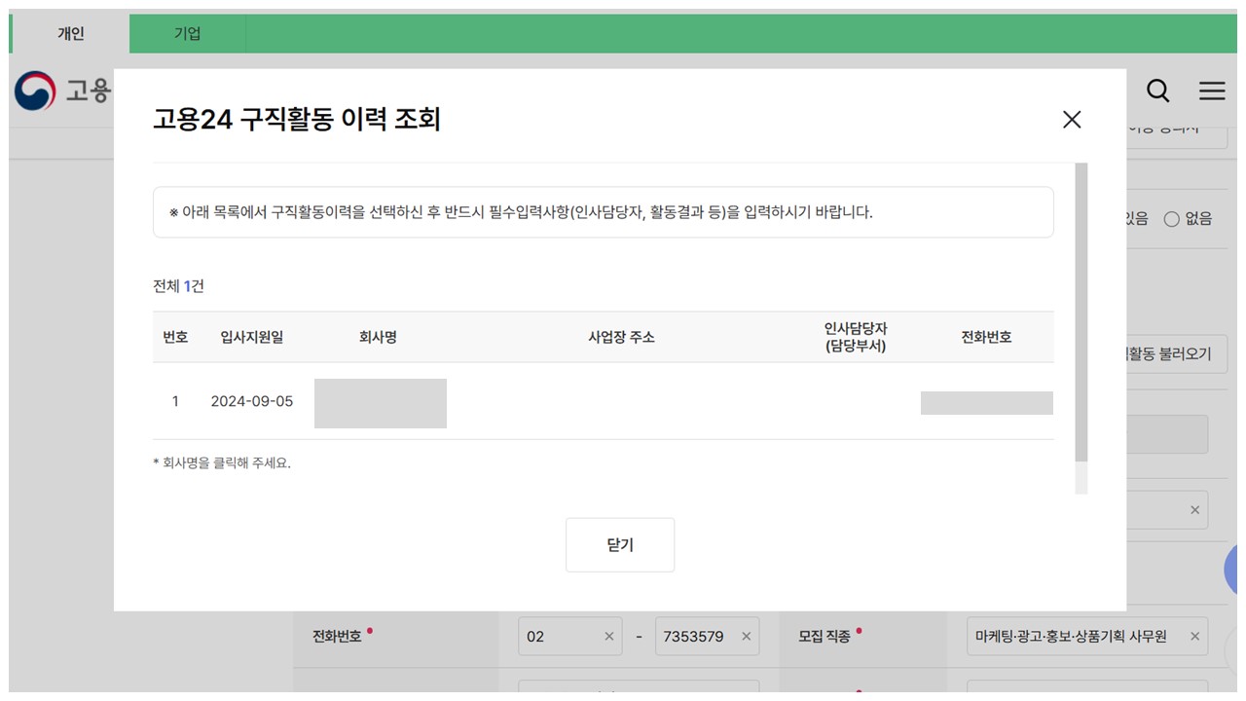The image size is (1246, 701).
Task: Click the 사업장 주소 column header
Action: tap(621, 337)
